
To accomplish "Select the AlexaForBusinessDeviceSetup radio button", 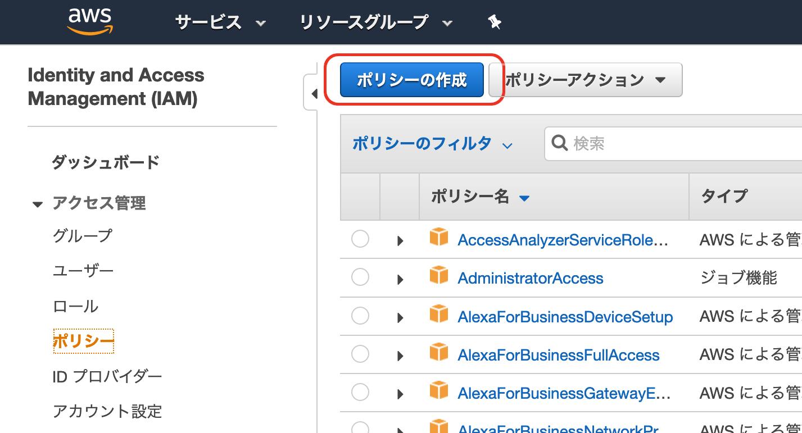I will 360,316.
